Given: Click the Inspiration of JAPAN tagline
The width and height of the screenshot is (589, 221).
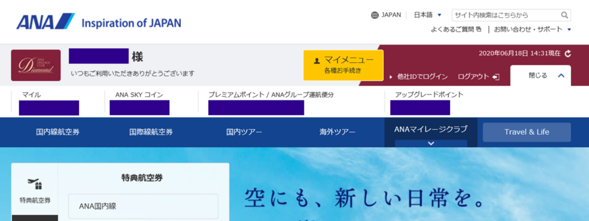Looking at the screenshot, I should 131,23.
